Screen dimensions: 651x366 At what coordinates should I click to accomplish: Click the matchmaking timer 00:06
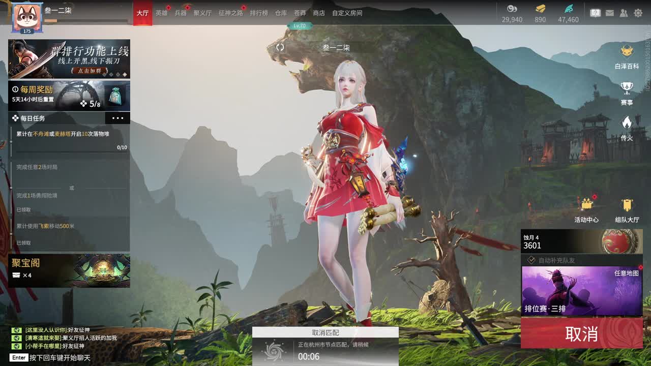pos(309,356)
